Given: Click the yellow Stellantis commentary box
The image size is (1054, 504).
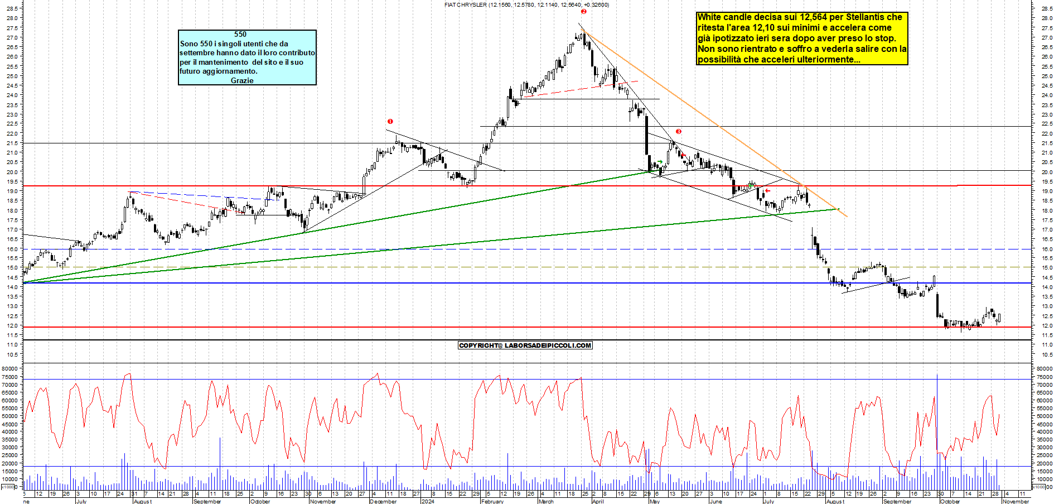Looking at the screenshot, I should click(x=802, y=39).
